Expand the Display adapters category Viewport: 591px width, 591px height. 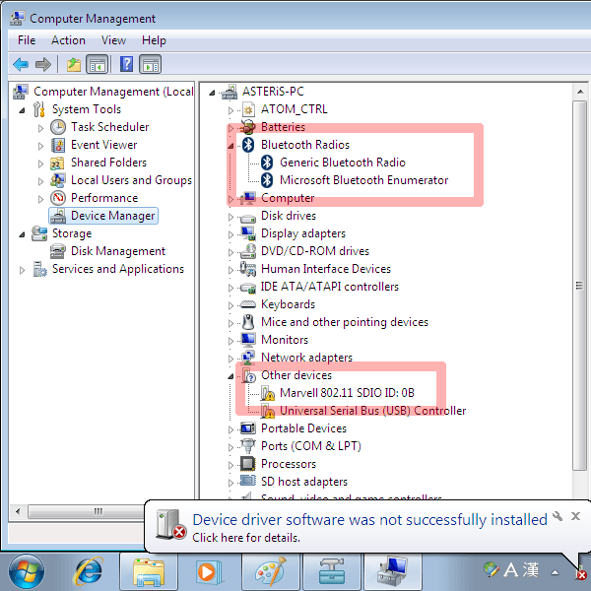click(232, 233)
